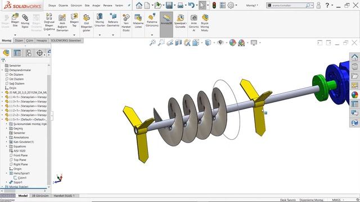Open the Araçlar menu
The image size is (360, 202).
pos(96,5)
